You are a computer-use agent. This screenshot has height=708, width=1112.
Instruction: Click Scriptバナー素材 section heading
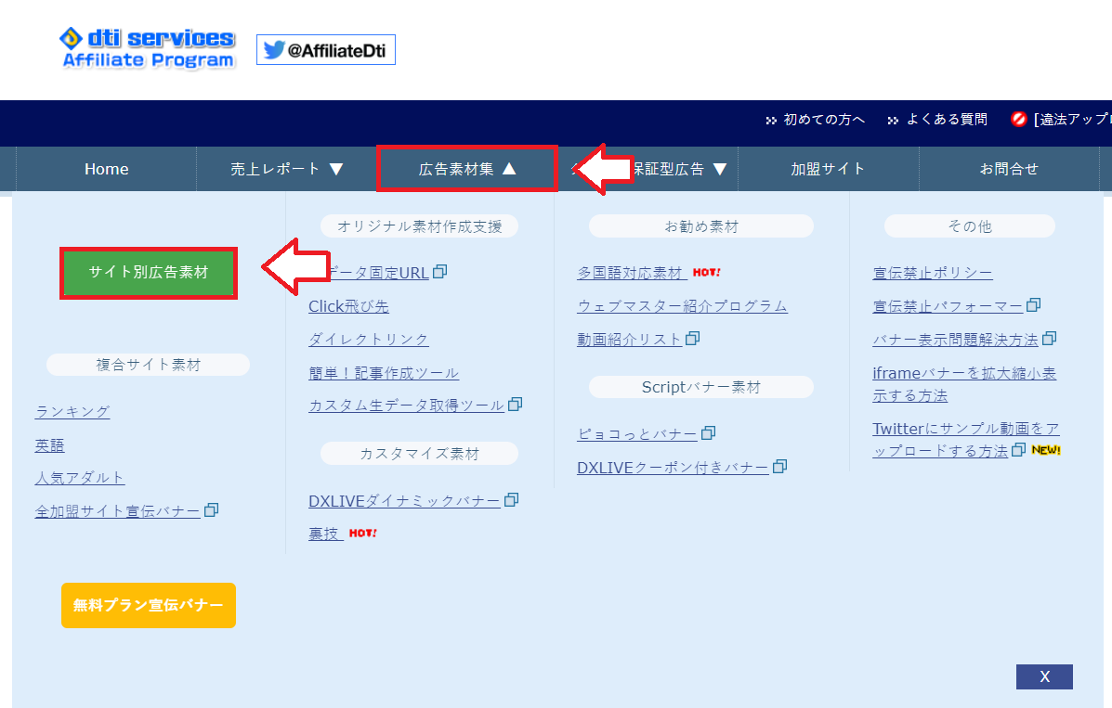(701, 388)
